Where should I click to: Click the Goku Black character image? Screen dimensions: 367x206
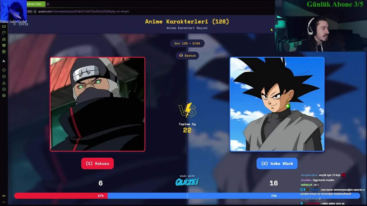click(x=277, y=104)
